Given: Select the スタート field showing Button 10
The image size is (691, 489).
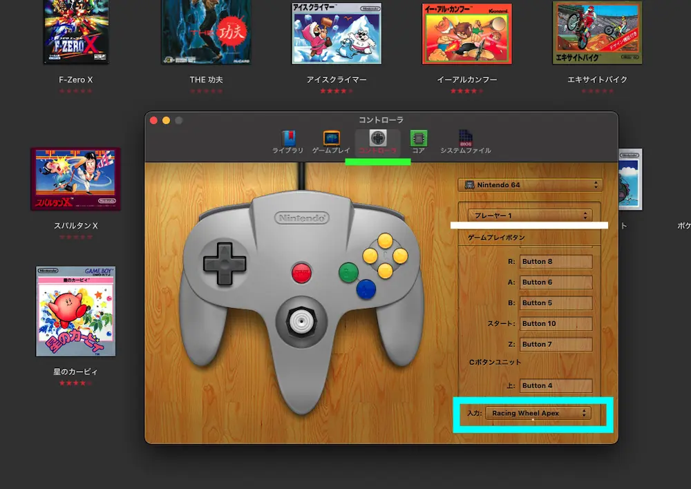Looking at the screenshot, I should (x=556, y=324).
